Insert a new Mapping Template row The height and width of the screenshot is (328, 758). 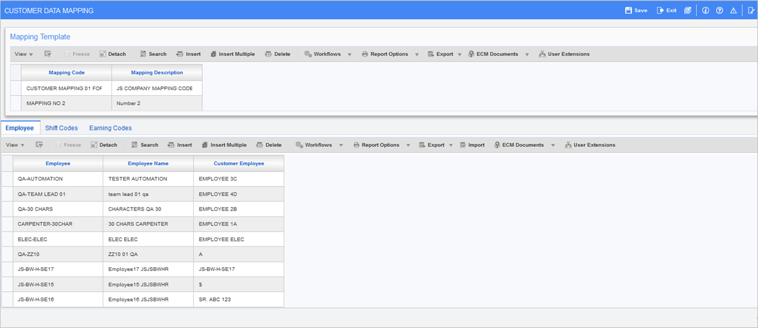click(x=188, y=54)
